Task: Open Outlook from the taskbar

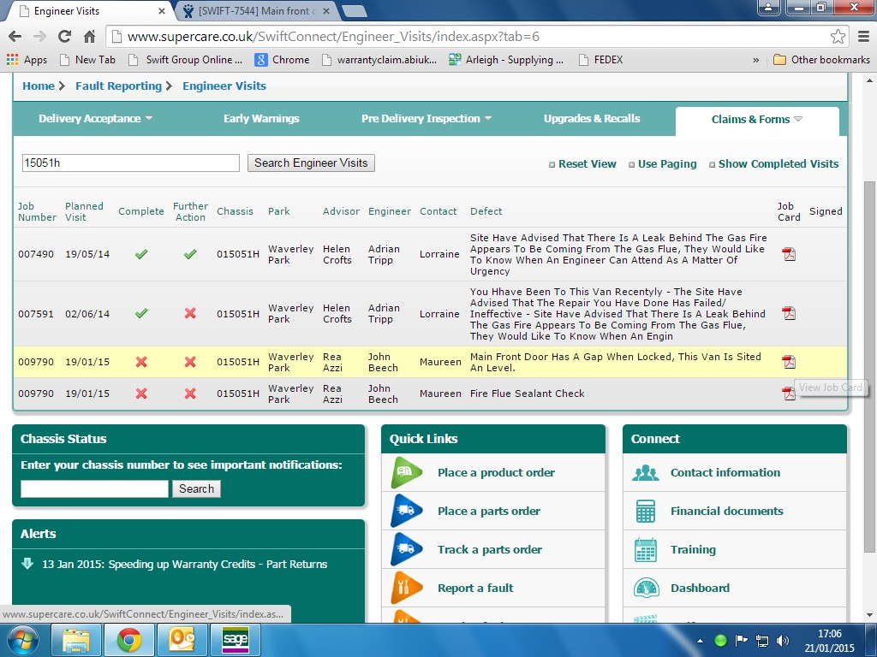Action: click(x=182, y=640)
